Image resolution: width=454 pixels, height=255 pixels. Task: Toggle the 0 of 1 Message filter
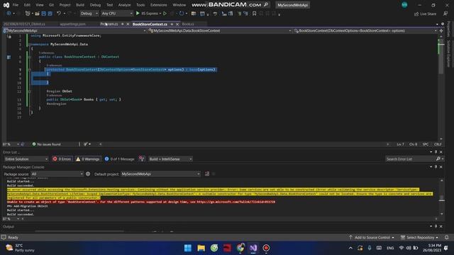pyautogui.click(x=119, y=159)
